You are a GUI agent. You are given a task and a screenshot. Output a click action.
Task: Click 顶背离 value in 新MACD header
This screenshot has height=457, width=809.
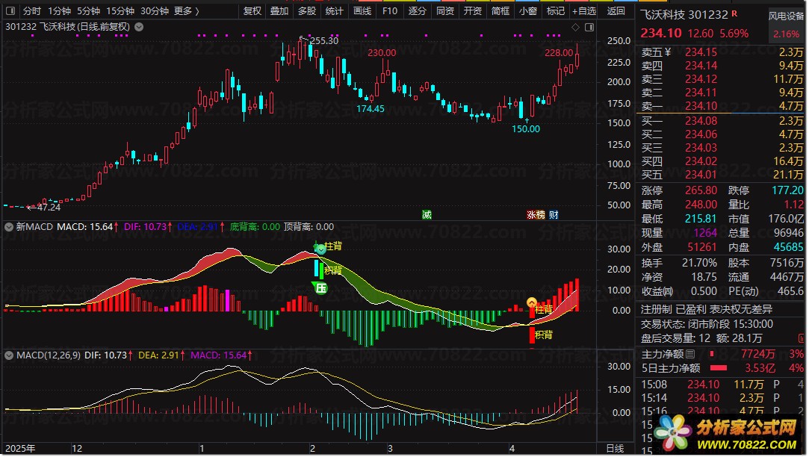coord(324,226)
